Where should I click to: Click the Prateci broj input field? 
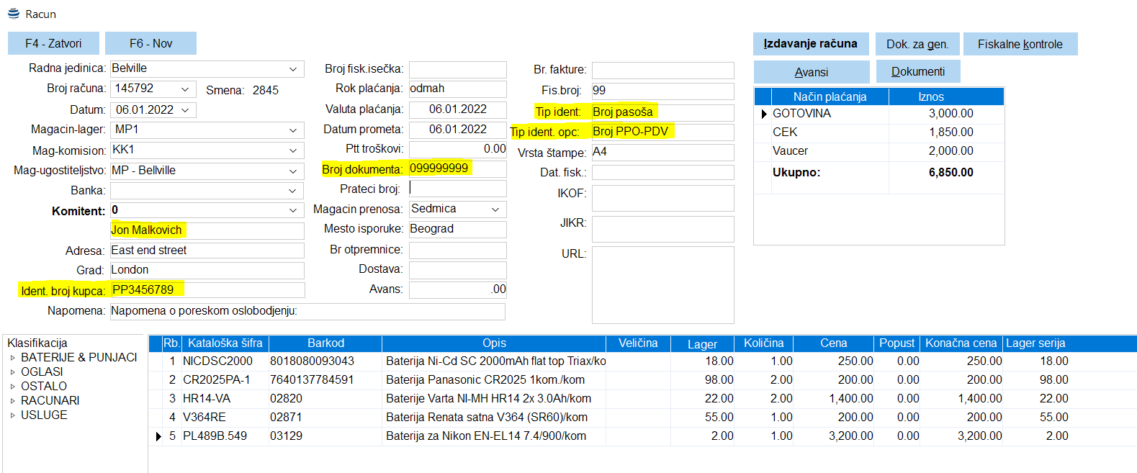point(457,189)
